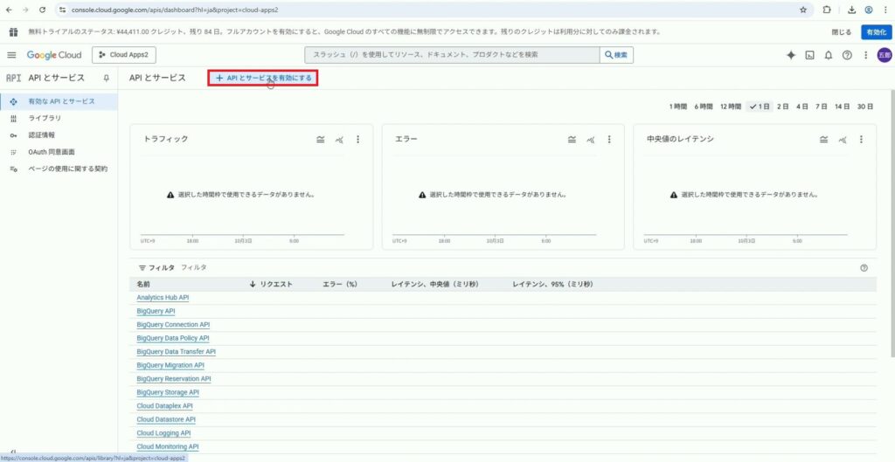The image size is (895, 462).
Task: Go to ライブラリ in the sidebar
Action: [45, 118]
